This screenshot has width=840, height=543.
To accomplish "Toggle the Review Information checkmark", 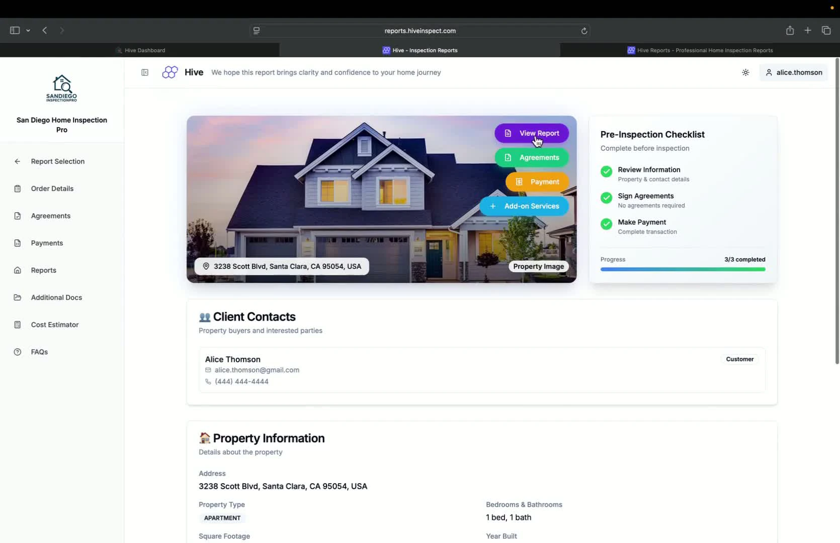I will coord(606,171).
